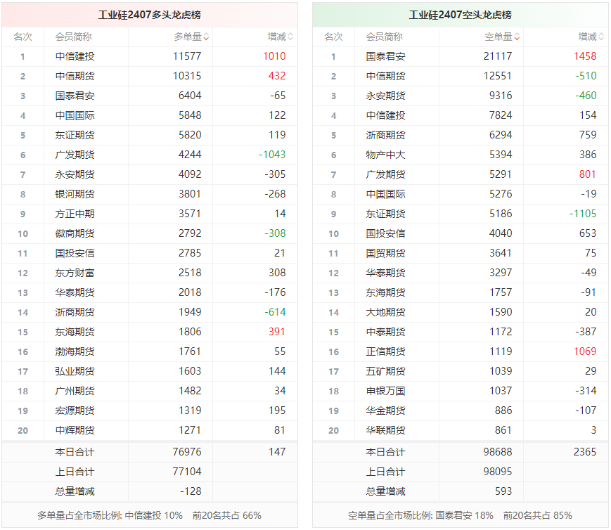Sort short table by 增减 sort icon
The width and height of the screenshot is (611, 530).
click(602, 37)
